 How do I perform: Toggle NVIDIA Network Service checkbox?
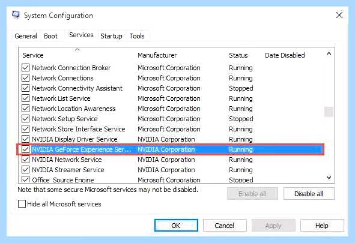click(25, 160)
